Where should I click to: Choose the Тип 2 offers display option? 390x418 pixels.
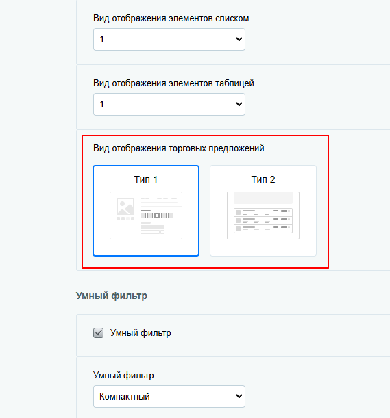[x=263, y=211]
